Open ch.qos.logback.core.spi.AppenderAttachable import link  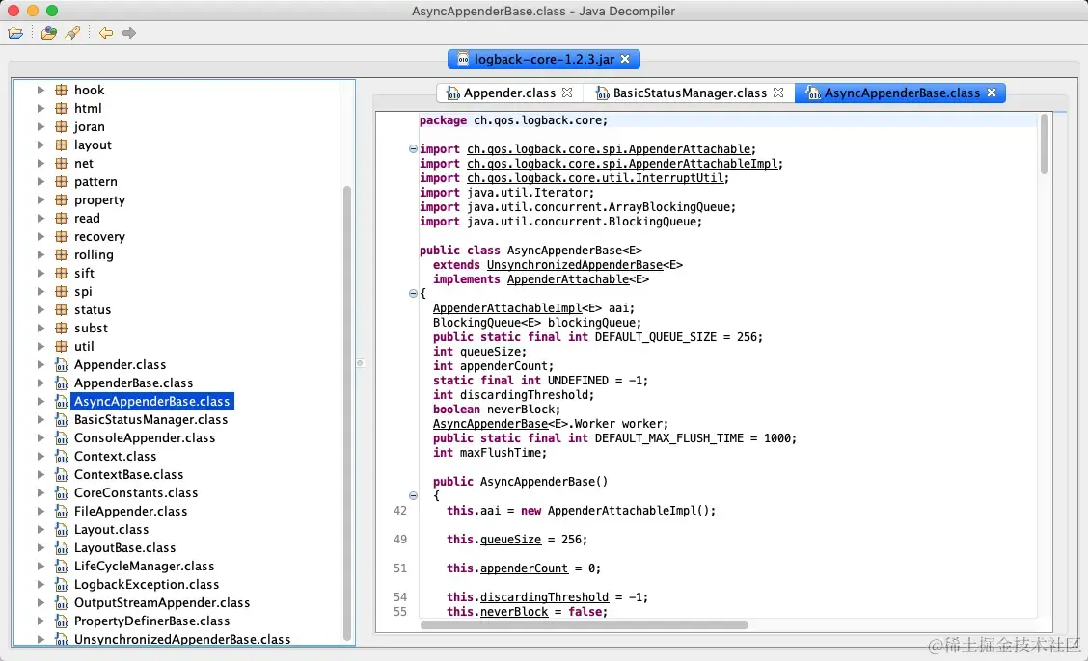(x=609, y=149)
